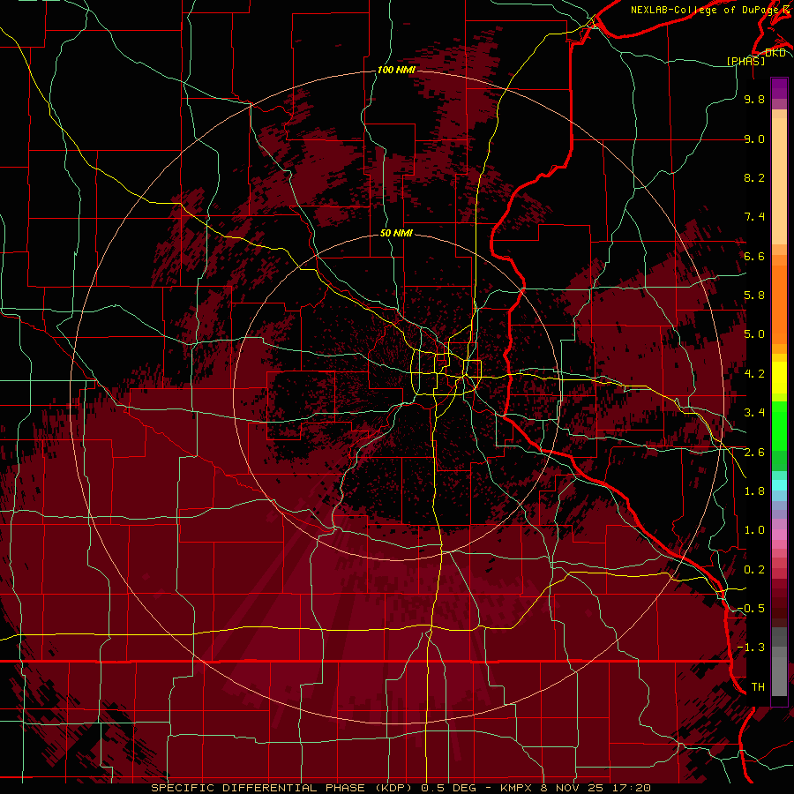The width and height of the screenshot is (794, 794).
Task: Click the "TH" label on the color scale
Action: 758,687
